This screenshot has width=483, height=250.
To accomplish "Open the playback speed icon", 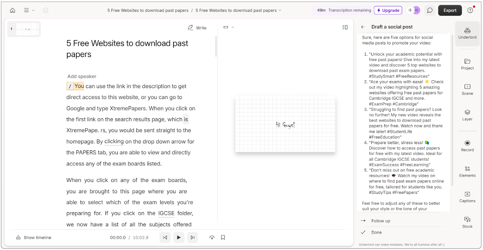I will tap(212, 238).
